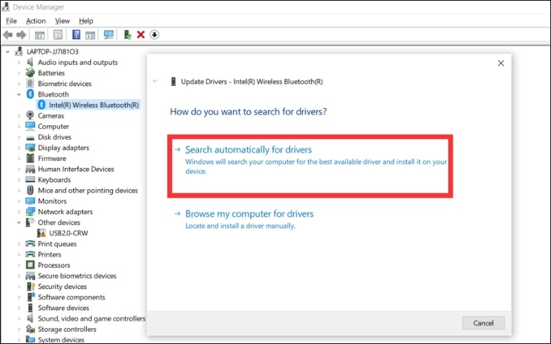The image size is (551, 344).
Task: Choose Search automatically for drivers
Action: 249,149
